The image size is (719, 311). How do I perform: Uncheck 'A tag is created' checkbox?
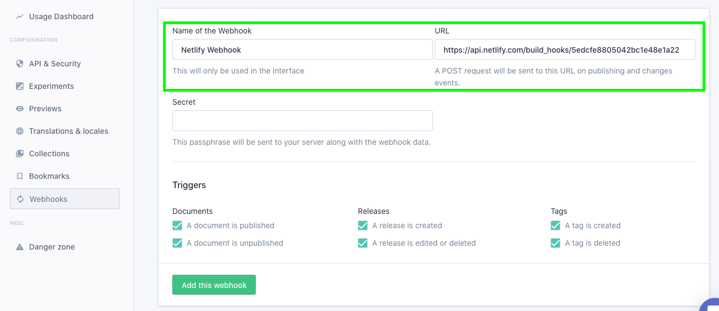click(x=555, y=225)
